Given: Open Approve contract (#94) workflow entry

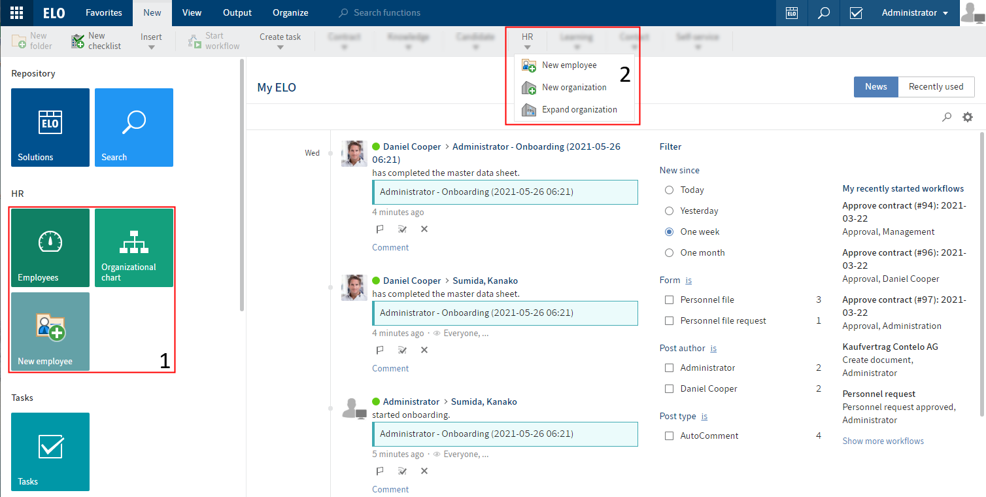Looking at the screenshot, I should pyautogui.click(x=904, y=218).
